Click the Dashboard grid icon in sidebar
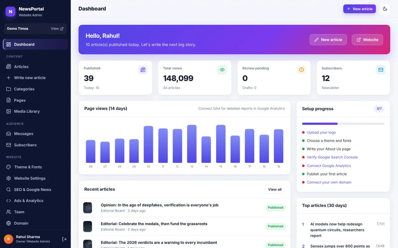Screen dimensions: 398x248 8,44
